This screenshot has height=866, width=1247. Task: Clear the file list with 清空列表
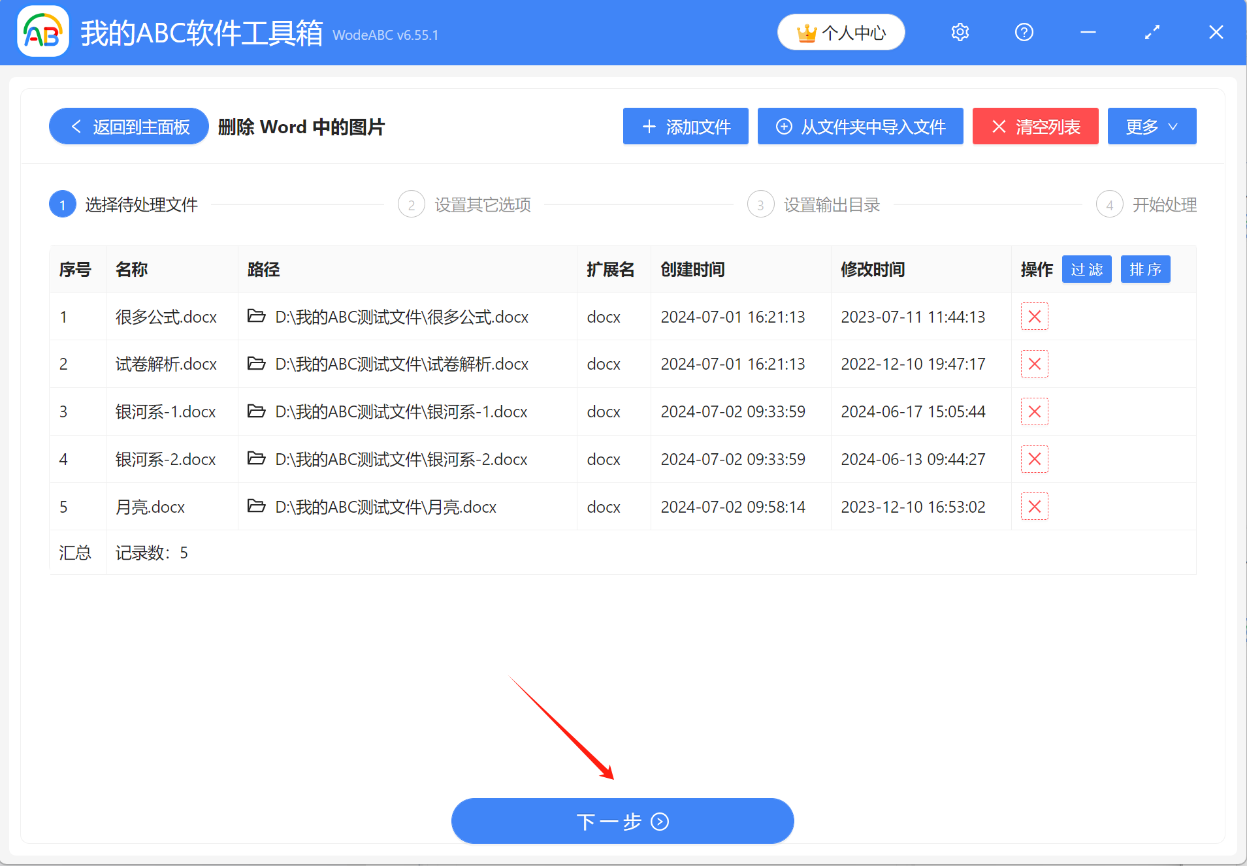pyautogui.click(x=1035, y=126)
